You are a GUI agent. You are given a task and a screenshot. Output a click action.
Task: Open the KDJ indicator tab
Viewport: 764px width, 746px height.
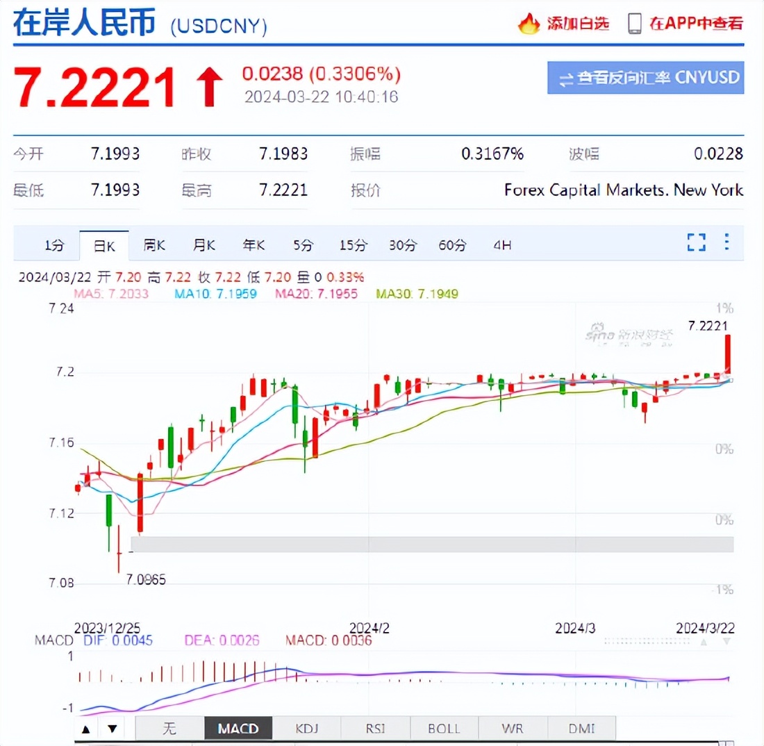click(x=306, y=728)
